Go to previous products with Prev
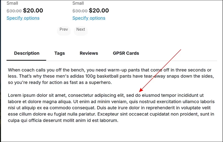This screenshot has width=223, height=142. click(x=64, y=30)
